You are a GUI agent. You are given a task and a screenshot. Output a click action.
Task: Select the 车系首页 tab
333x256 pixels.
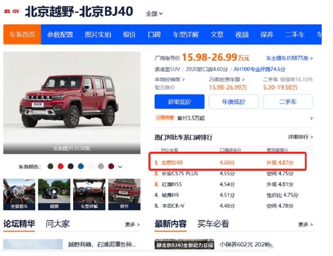click(x=22, y=34)
